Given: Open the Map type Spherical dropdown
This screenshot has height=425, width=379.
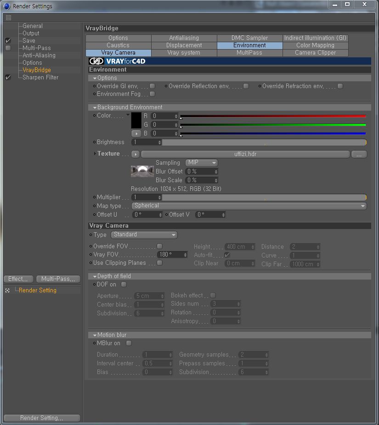Looking at the screenshot, I should tap(249, 206).
